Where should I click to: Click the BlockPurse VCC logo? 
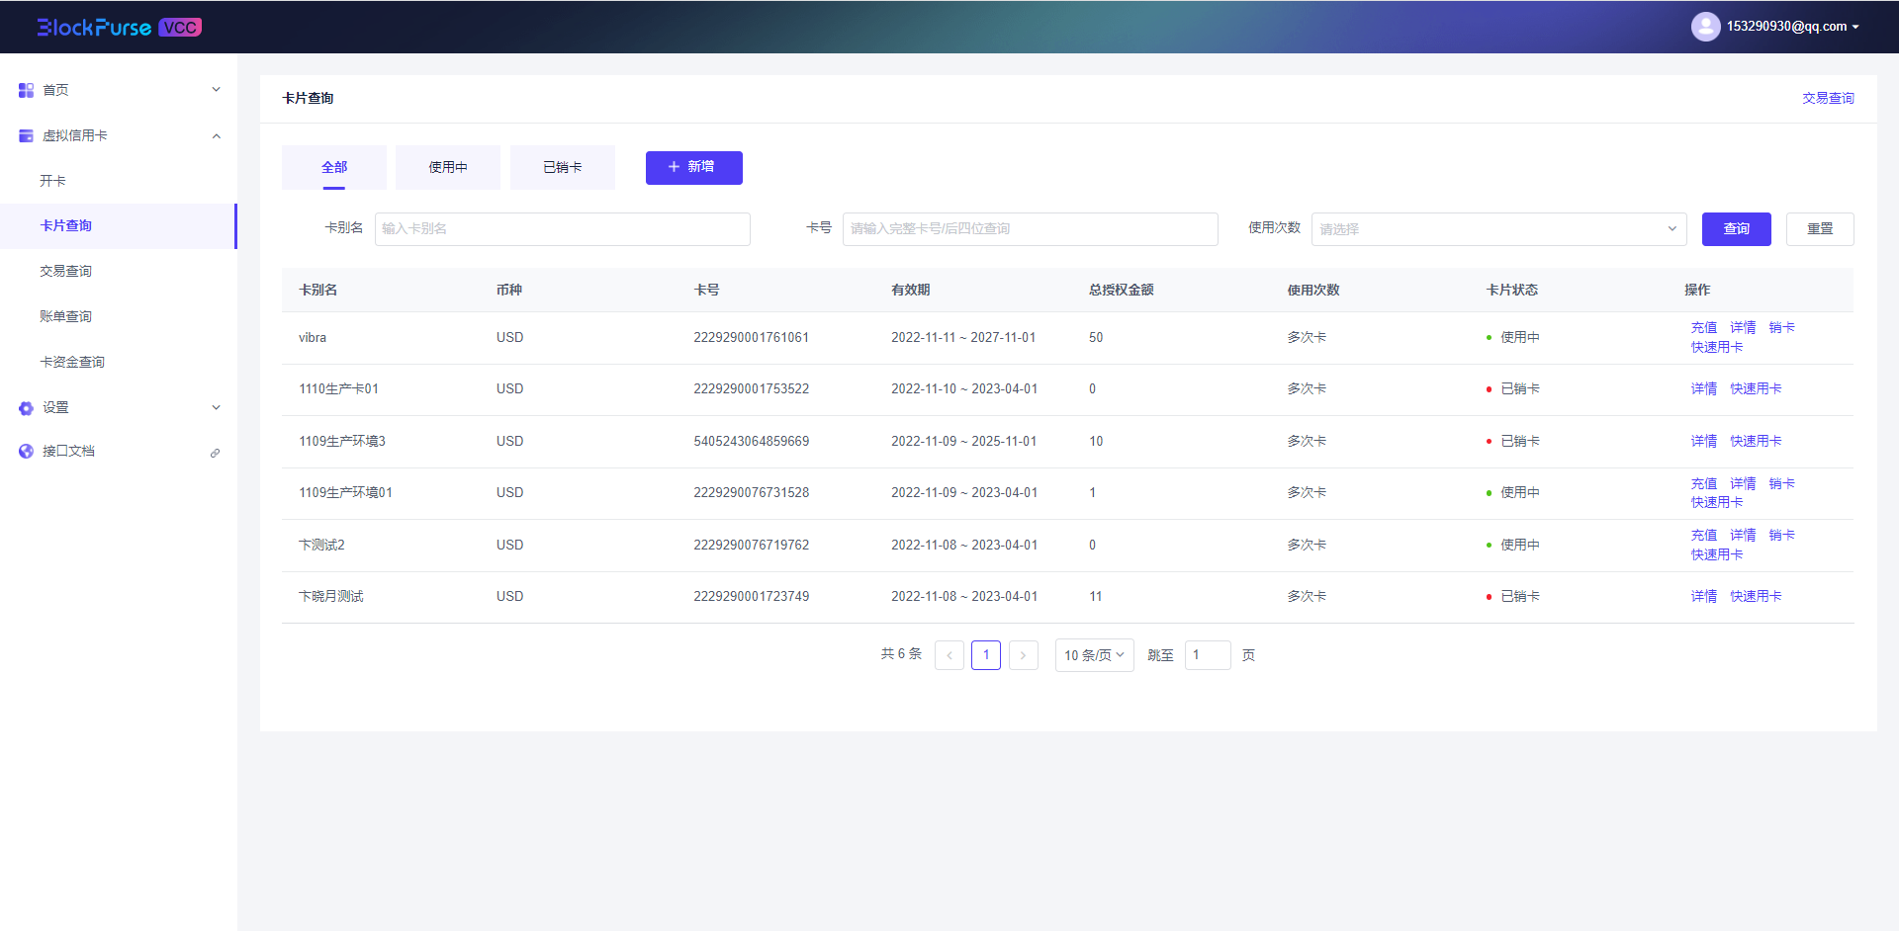[119, 27]
